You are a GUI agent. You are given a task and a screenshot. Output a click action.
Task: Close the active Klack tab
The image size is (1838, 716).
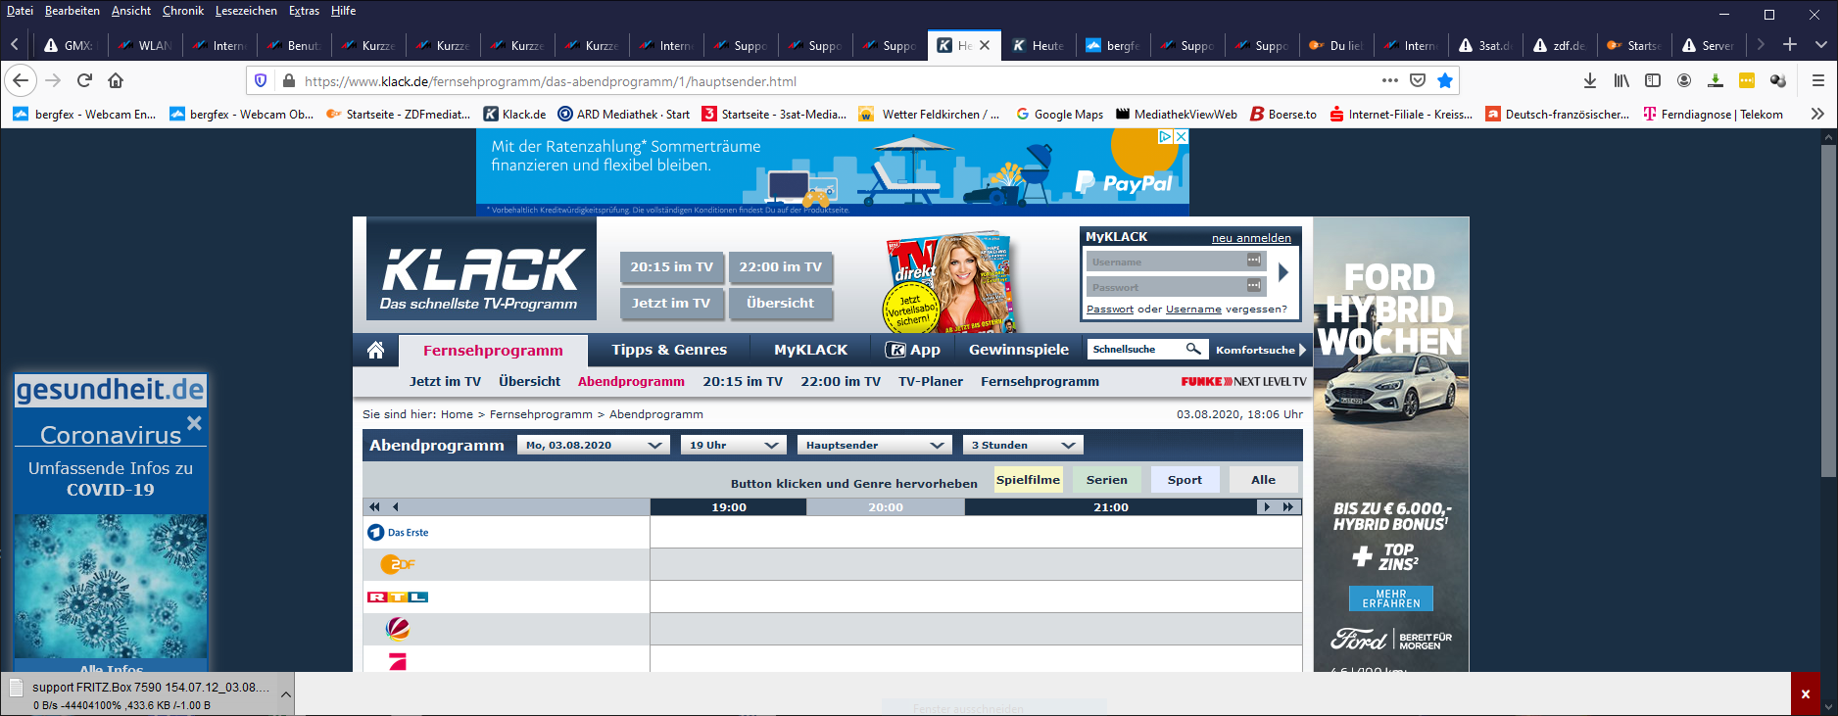(985, 45)
